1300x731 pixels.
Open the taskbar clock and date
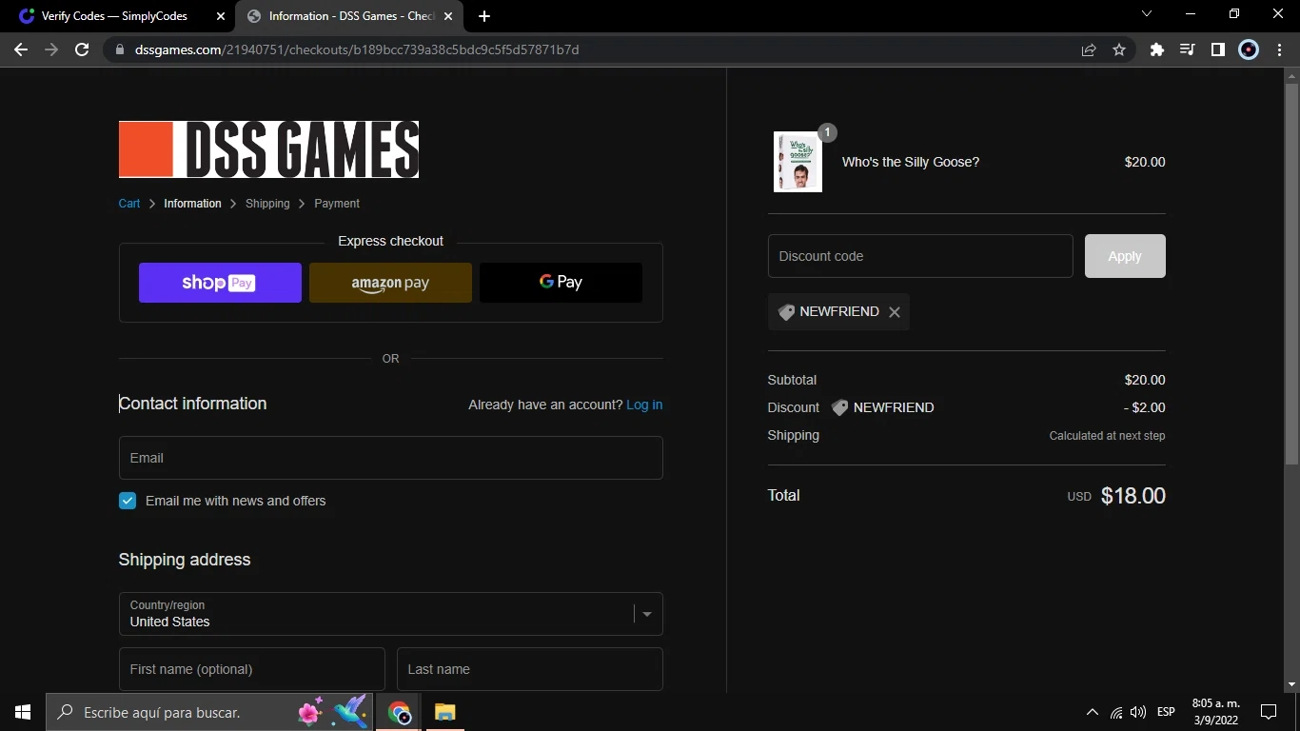click(1216, 712)
